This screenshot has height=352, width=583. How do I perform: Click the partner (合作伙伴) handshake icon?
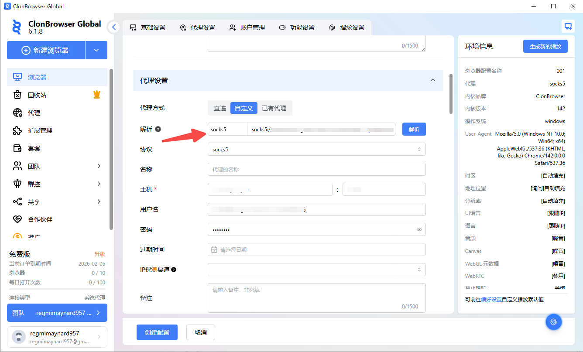point(17,219)
